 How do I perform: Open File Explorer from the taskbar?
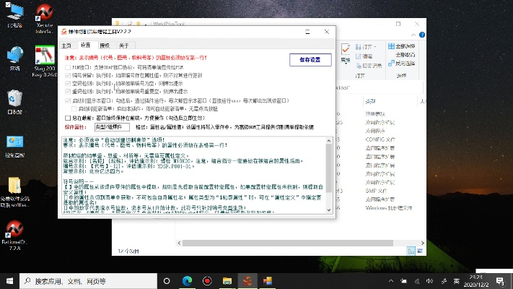pyautogui.click(x=228, y=280)
